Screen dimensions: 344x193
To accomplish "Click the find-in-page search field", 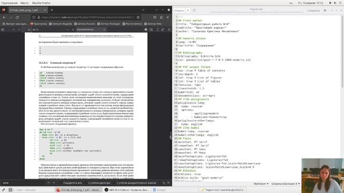I will tap(23, 183).
